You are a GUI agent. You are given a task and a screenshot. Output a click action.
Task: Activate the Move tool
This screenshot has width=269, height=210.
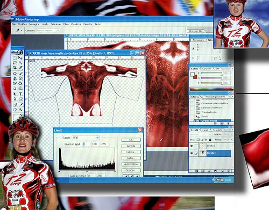[x=20, y=58]
